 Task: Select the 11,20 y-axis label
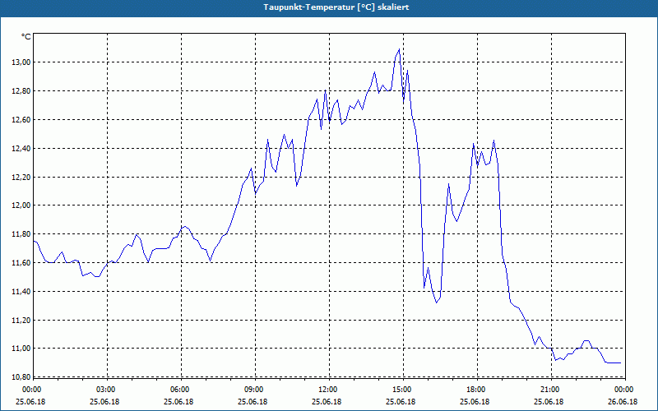[21, 320]
